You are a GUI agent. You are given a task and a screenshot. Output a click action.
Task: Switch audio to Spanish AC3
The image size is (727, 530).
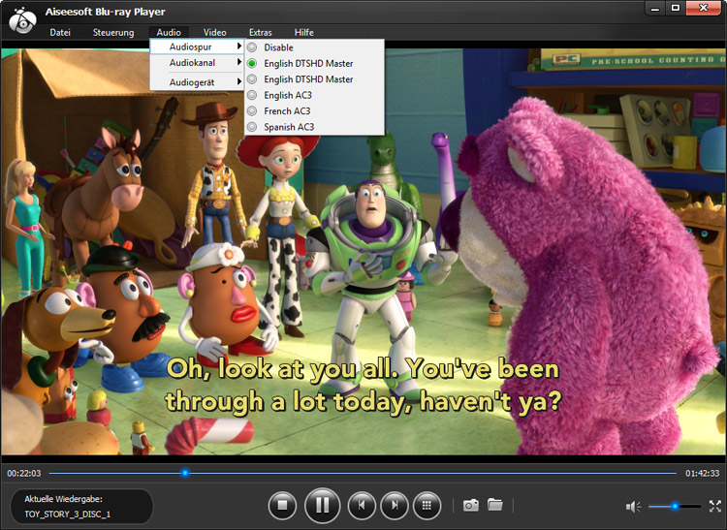(288, 127)
